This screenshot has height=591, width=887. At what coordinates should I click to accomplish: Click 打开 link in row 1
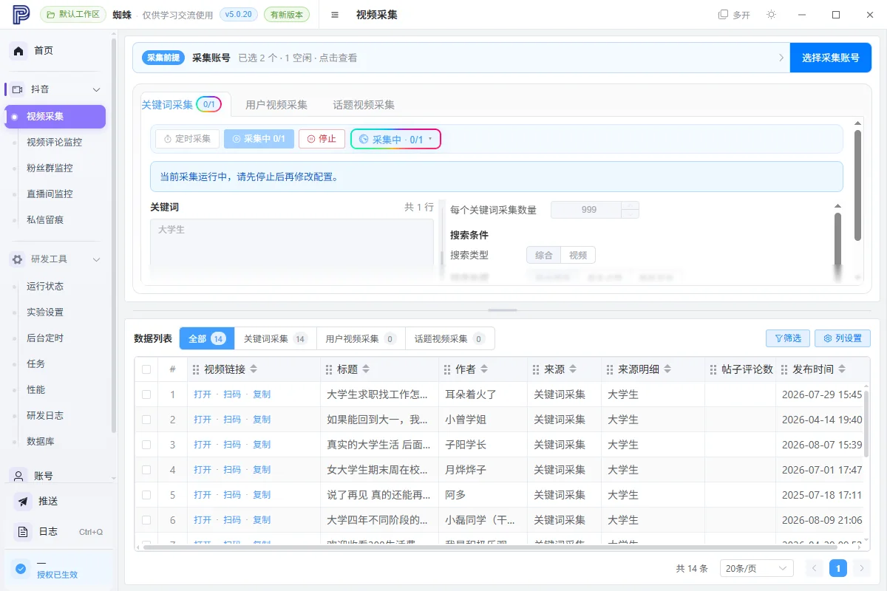(203, 394)
